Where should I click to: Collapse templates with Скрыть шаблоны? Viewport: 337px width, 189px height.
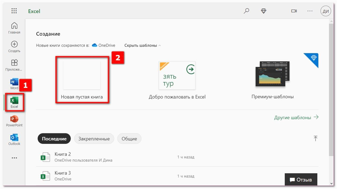(x=142, y=45)
